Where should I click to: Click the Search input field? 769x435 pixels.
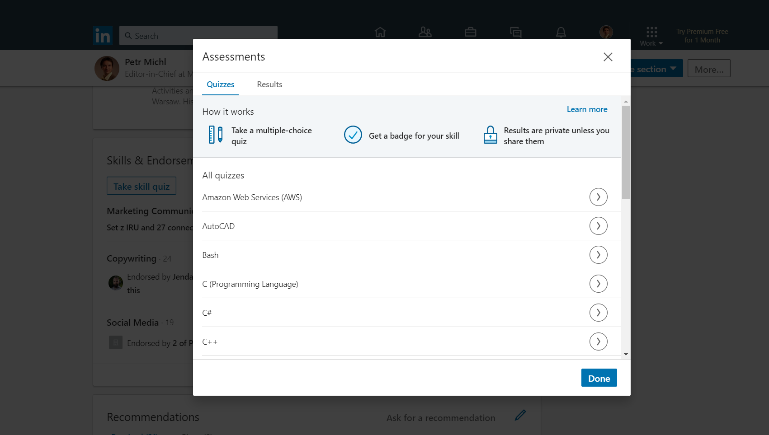tap(198, 36)
